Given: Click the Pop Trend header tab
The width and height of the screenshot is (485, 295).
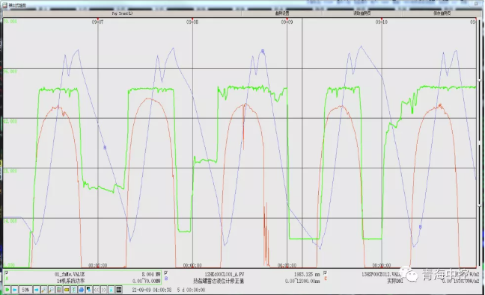Looking at the screenshot, I should 123,13.
